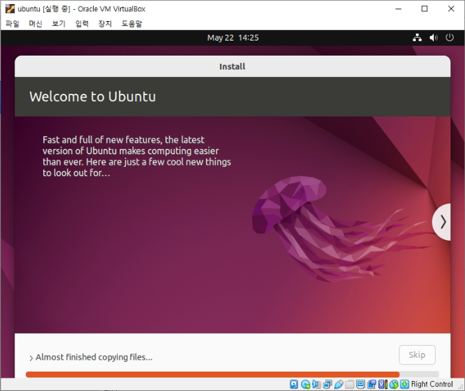Click the Skip button
The image size is (465, 391).
(x=417, y=355)
